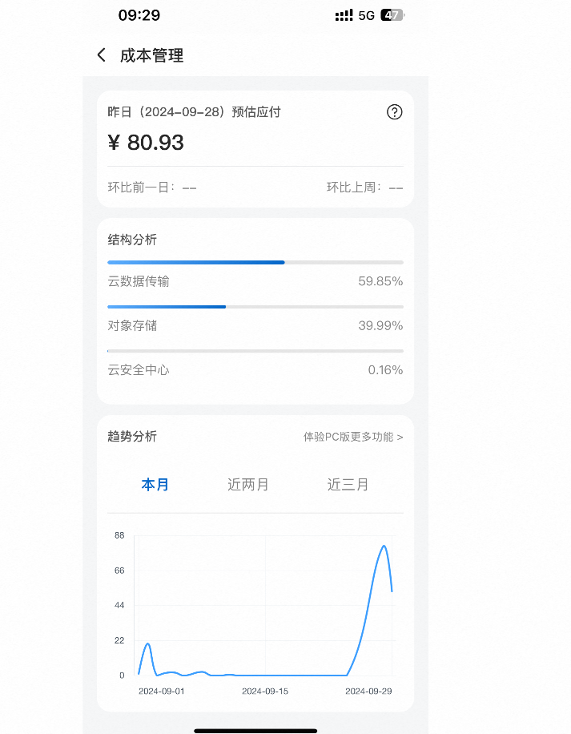Open the help question mark icon
Viewport: 571px width, 734px height.
(x=395, y=112)
